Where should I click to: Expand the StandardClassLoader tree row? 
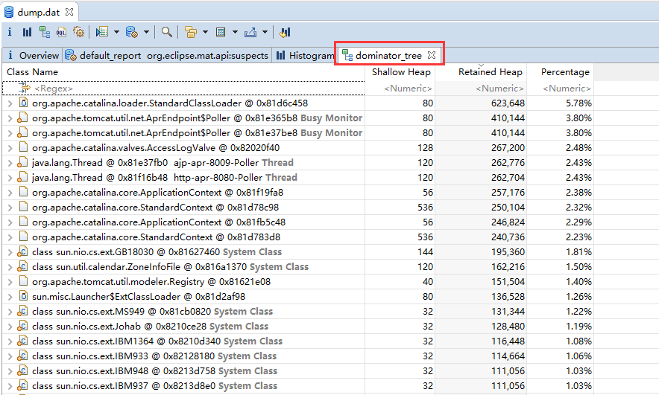pos(10,103)
